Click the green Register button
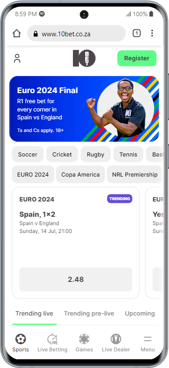Screen dimensions: 169x368 [137, 58]
